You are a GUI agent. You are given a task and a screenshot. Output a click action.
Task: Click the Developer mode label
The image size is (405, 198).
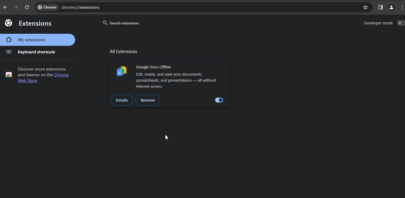tap(378, 23)
